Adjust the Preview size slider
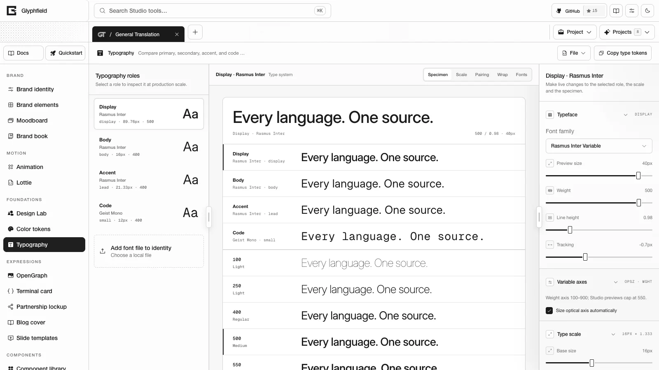 coord(599,176)
